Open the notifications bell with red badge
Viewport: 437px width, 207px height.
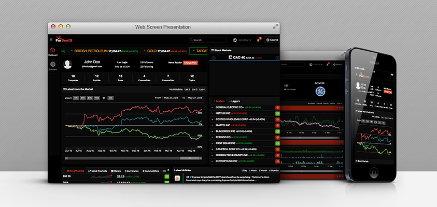[258, 40]
